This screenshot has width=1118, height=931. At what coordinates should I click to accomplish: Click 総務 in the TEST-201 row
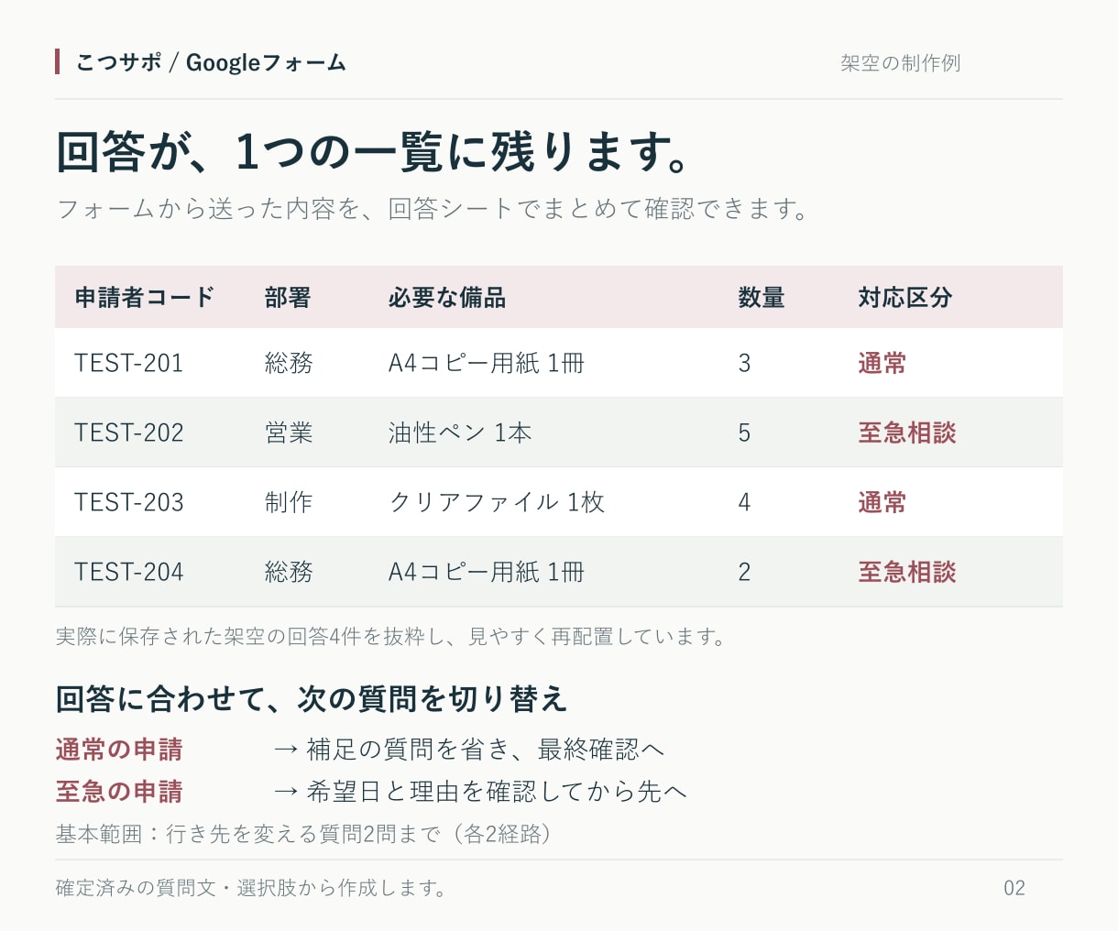tap(289, 363)
